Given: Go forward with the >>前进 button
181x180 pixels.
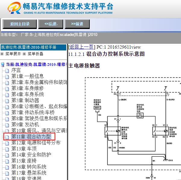Looking at the screenshot, I should [x=77, y=24].
